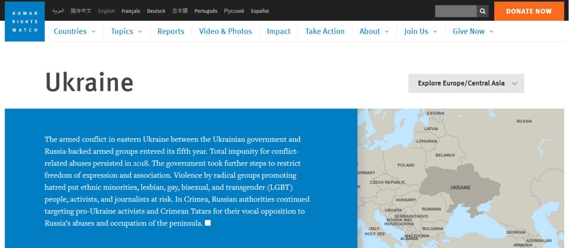Expand the chevron next to Give Now

click(491, 32)
